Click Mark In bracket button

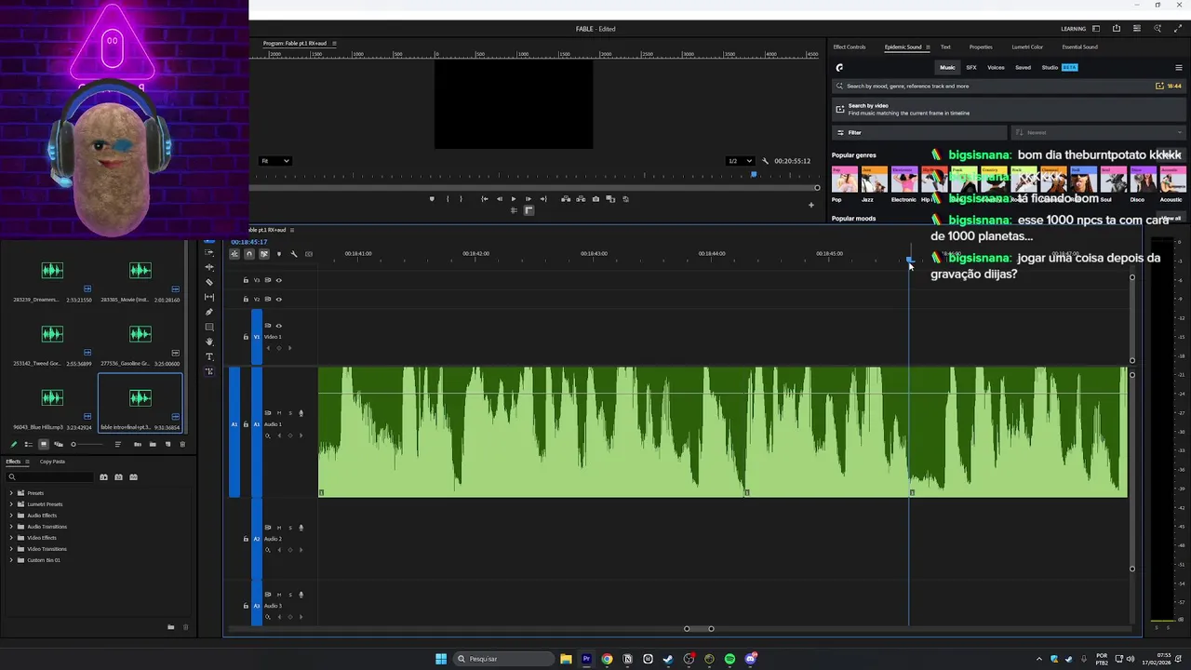pyautogui.click(x=448, y=198)
